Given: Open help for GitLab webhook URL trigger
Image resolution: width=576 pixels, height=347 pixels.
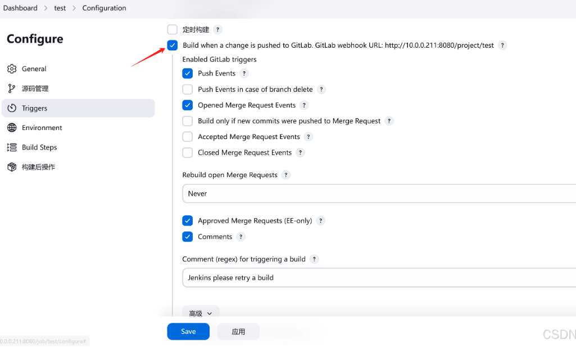Looking at the screenshot, I should click(x=502, y=45).
